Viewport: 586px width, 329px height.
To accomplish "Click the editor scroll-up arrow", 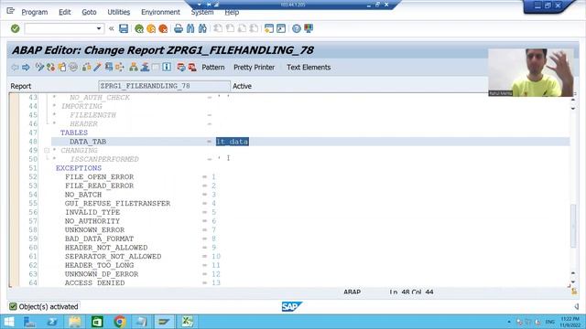I will point(573,101).
